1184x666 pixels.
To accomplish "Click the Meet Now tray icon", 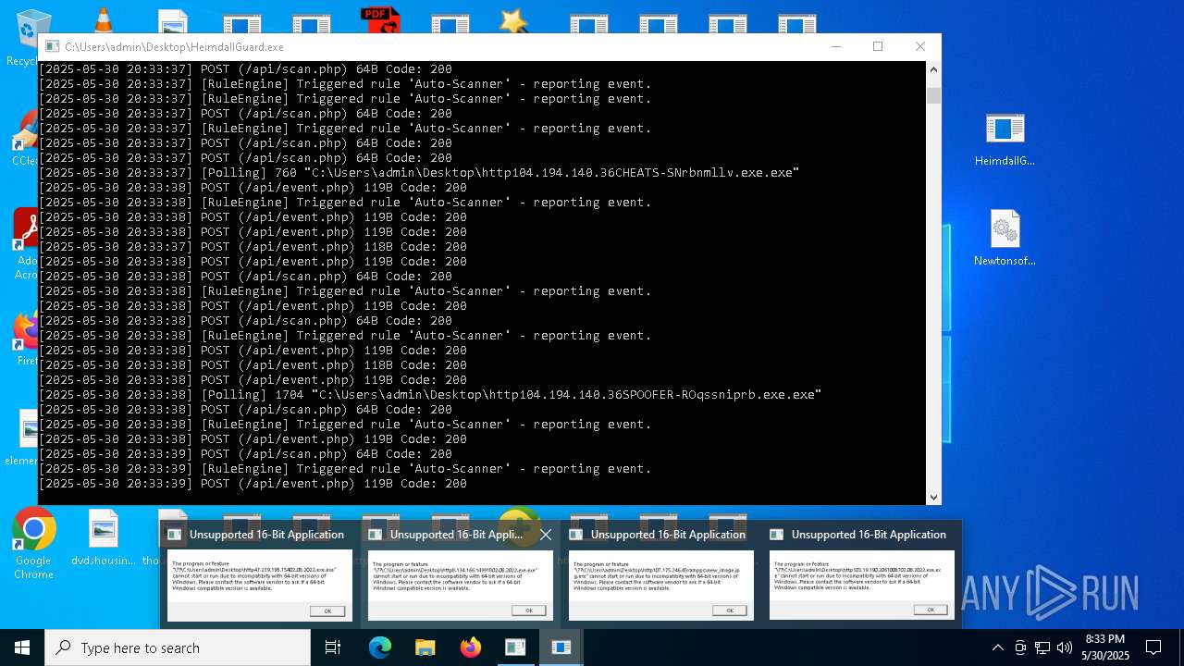I will coord(1020,647).
